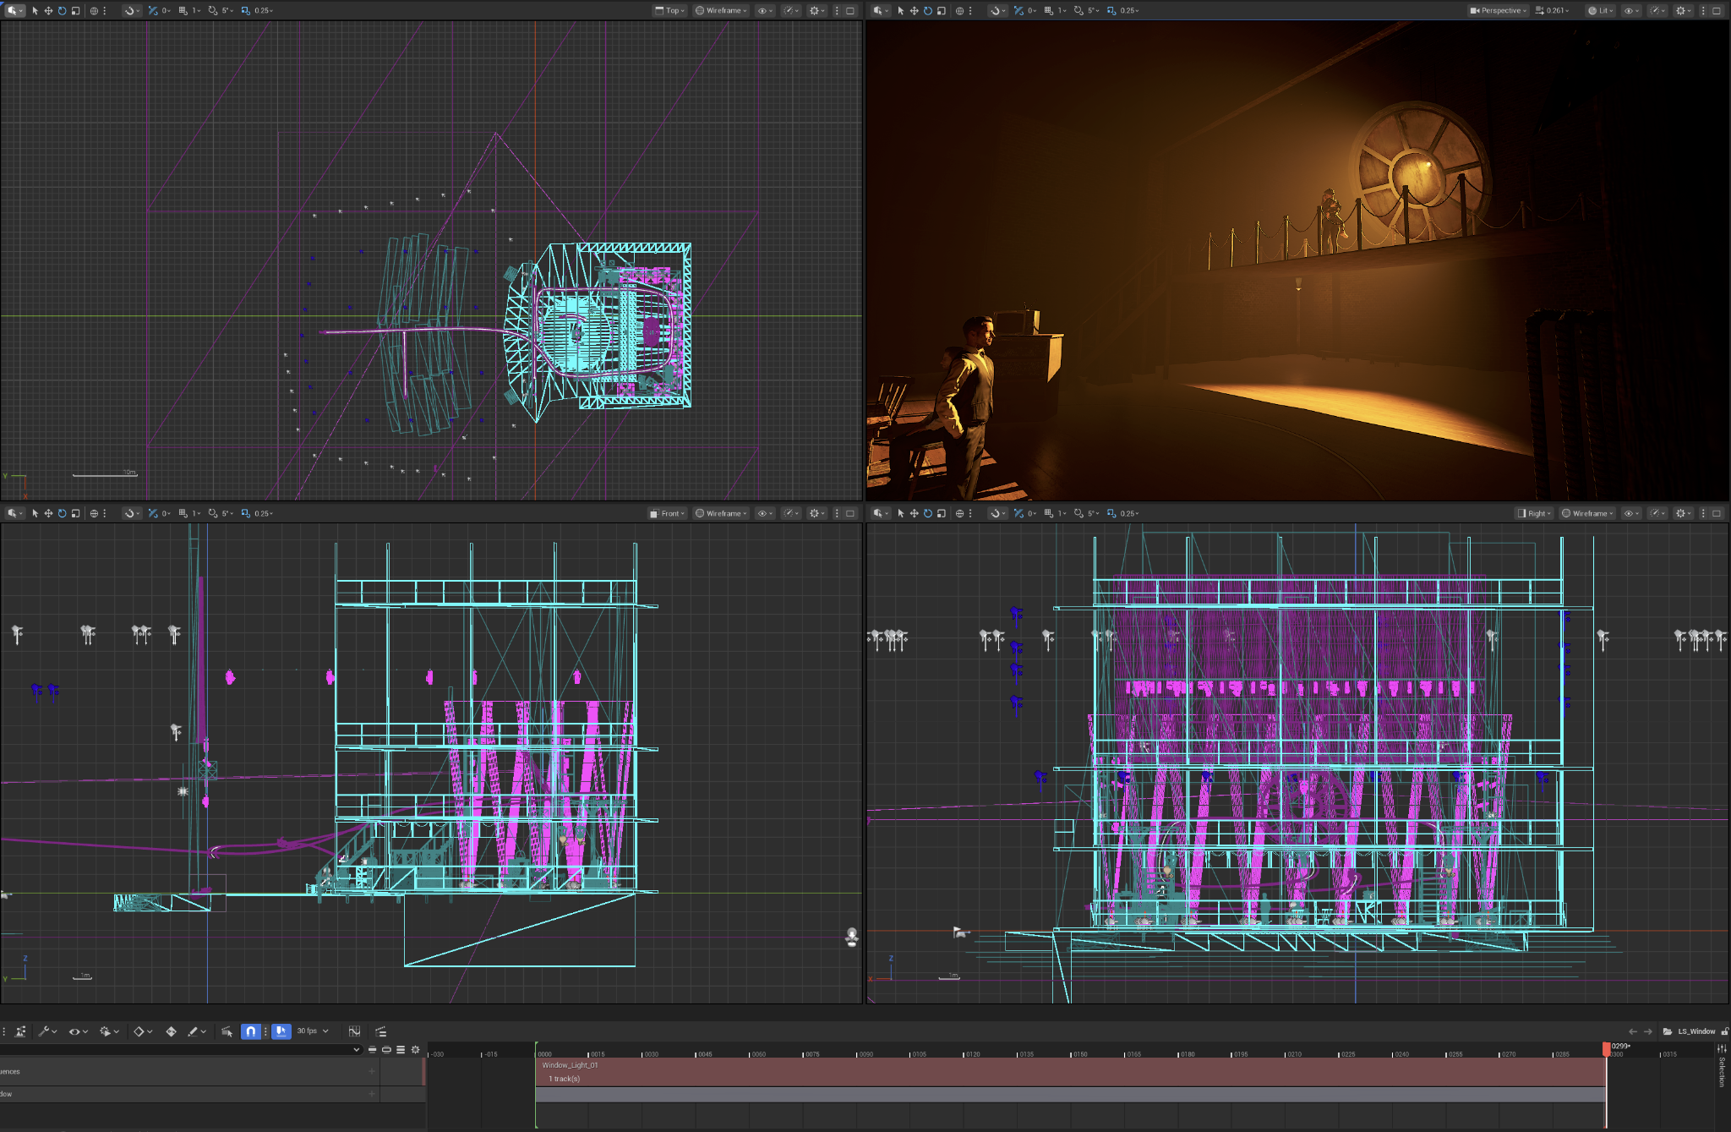1731x1132 pixels.
Task: Open Sequencer track filter settings gear
Action: [415, 1049]
